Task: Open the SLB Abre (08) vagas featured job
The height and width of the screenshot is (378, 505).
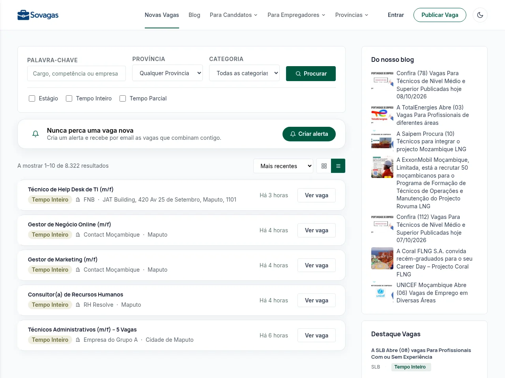Action: [421, 354]
